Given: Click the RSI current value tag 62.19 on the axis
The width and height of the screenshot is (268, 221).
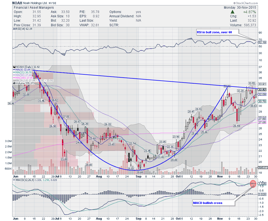Looking at the screenshot, I should point(262,42).
